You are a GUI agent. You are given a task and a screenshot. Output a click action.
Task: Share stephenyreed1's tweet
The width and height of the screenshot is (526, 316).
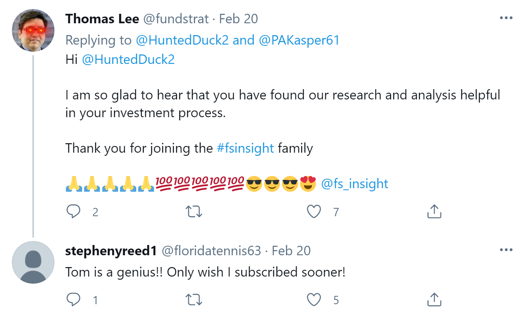pos(434,300)
